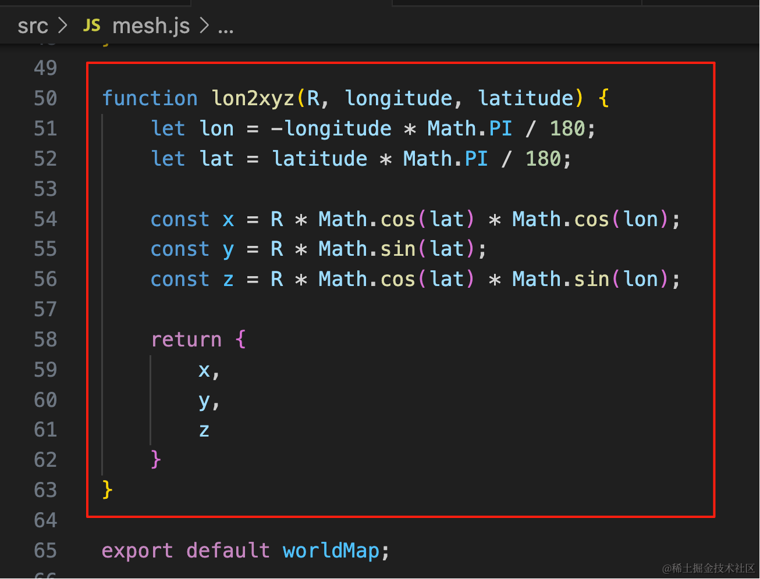Select line number 50 in gutter
Image resolution: width=760 pixels, height=579 pixels.
click(45, 98)
